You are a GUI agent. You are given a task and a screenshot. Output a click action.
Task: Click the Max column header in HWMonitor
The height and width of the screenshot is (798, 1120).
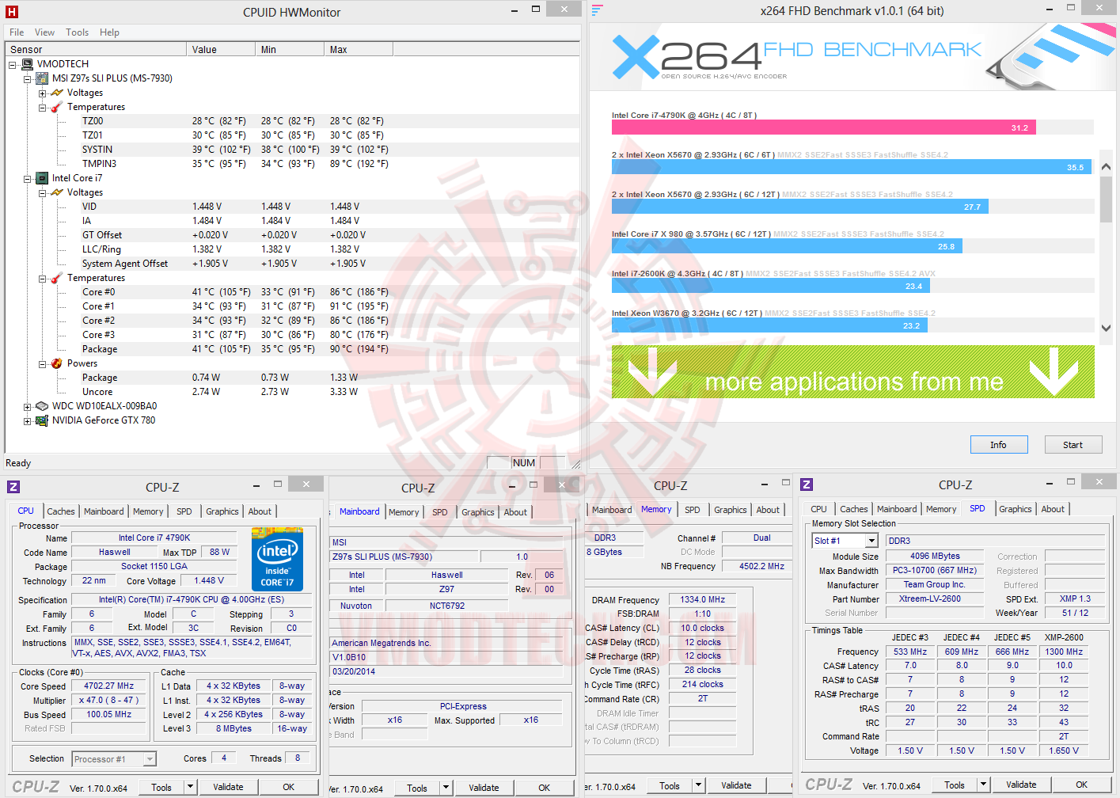(359, 49)
